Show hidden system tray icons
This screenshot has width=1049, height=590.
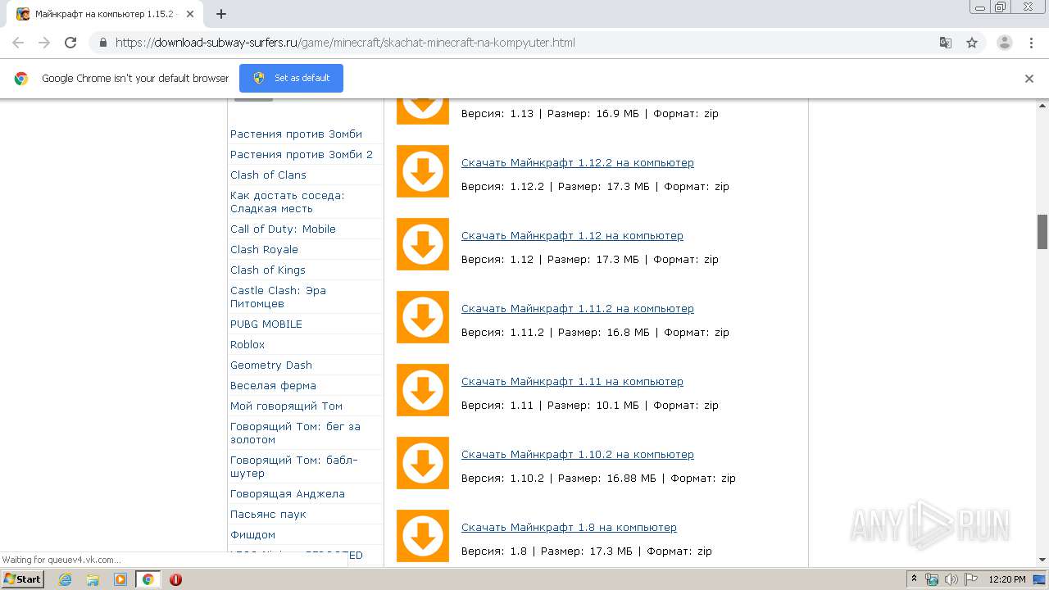[x=915, y=579]
